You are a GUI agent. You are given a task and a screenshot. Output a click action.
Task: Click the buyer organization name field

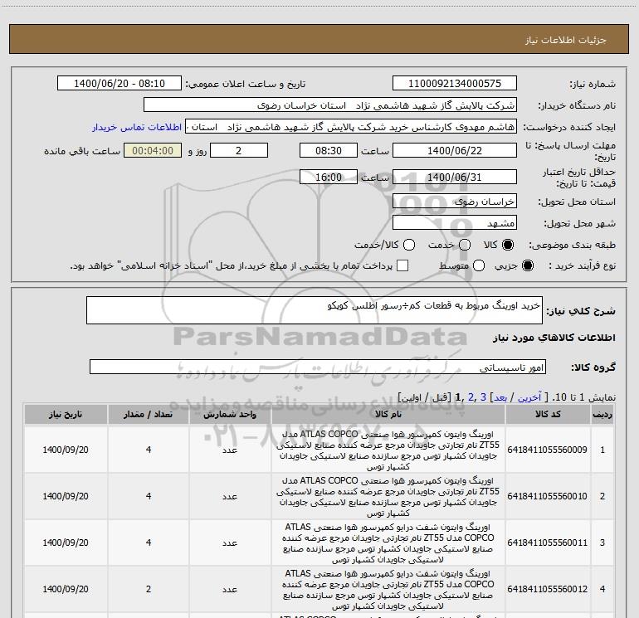329,105
